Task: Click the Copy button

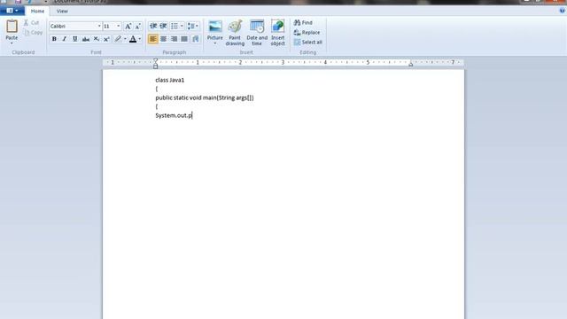Action: [33, 33]
